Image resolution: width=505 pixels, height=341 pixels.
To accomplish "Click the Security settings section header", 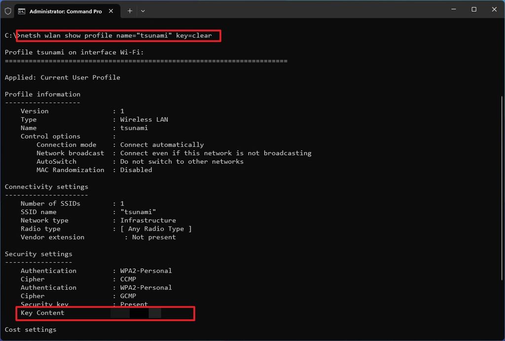I will coord(38,254).
